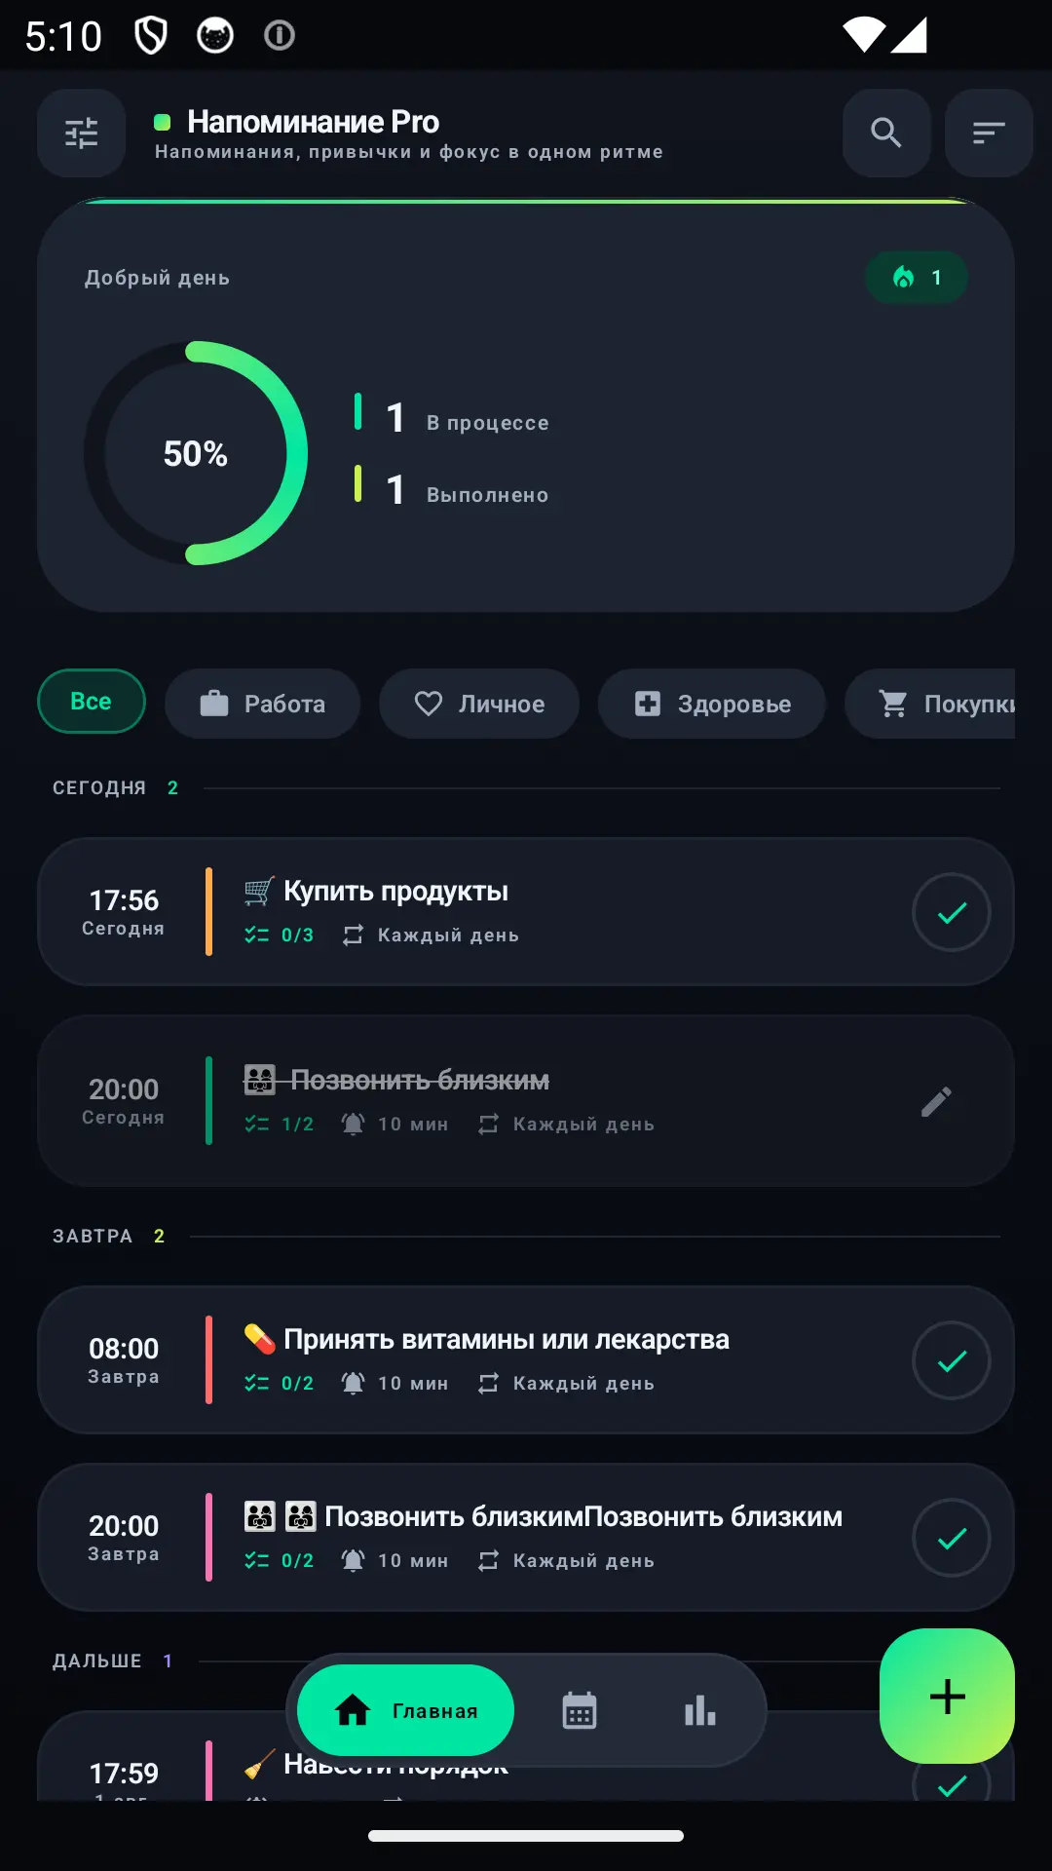The image size is (1052, 1871).
Task: Complete tomorrow's 20:00 Позвонить близким reminder
Action: [x=952, y=1538]
